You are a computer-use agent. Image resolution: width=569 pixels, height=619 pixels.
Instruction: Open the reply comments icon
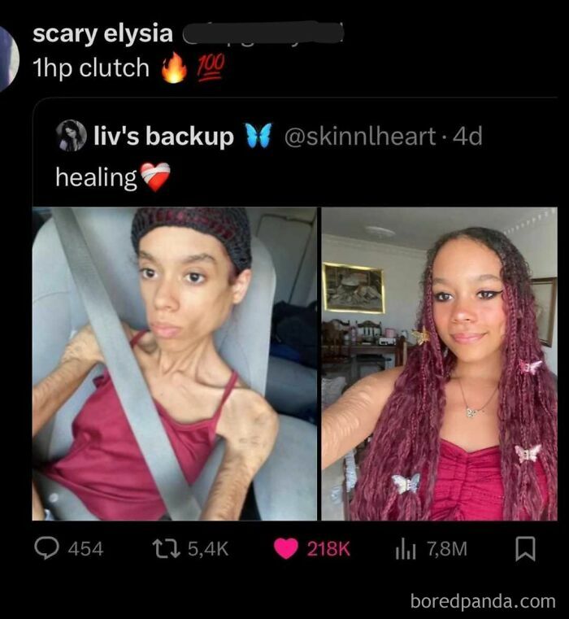click(x=46, y=548)
